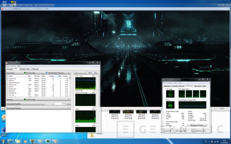
Task: Open Options menu in Task Manager
Action: 170,83
